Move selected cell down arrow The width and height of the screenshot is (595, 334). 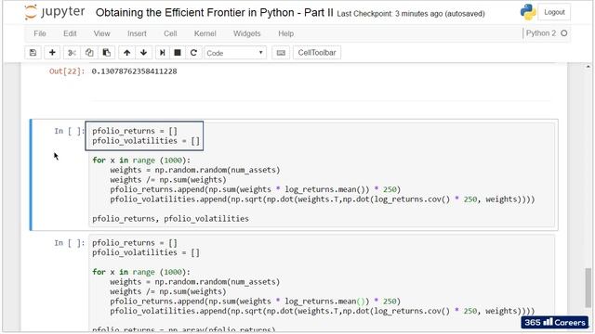[x=144, y=53]
